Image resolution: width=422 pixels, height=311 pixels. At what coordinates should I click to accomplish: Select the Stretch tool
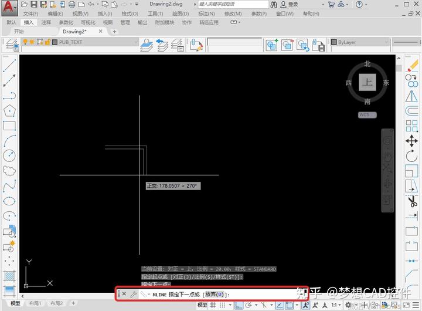411,186
